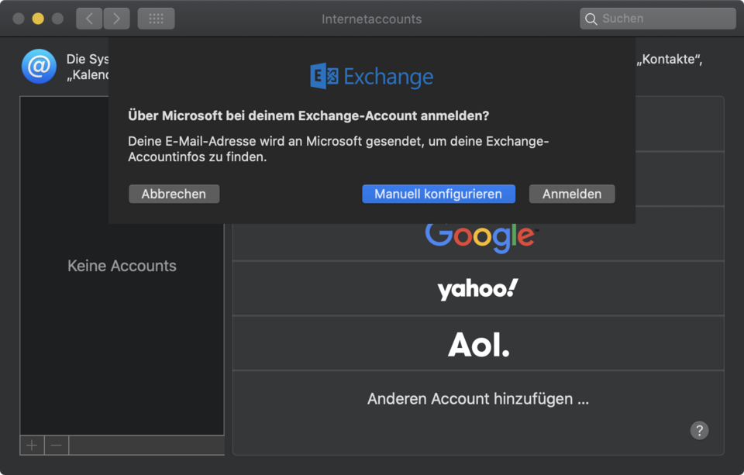Add account with plus button
The width and height of the screenshot is (744, 475).
click(x=32, y=445)
